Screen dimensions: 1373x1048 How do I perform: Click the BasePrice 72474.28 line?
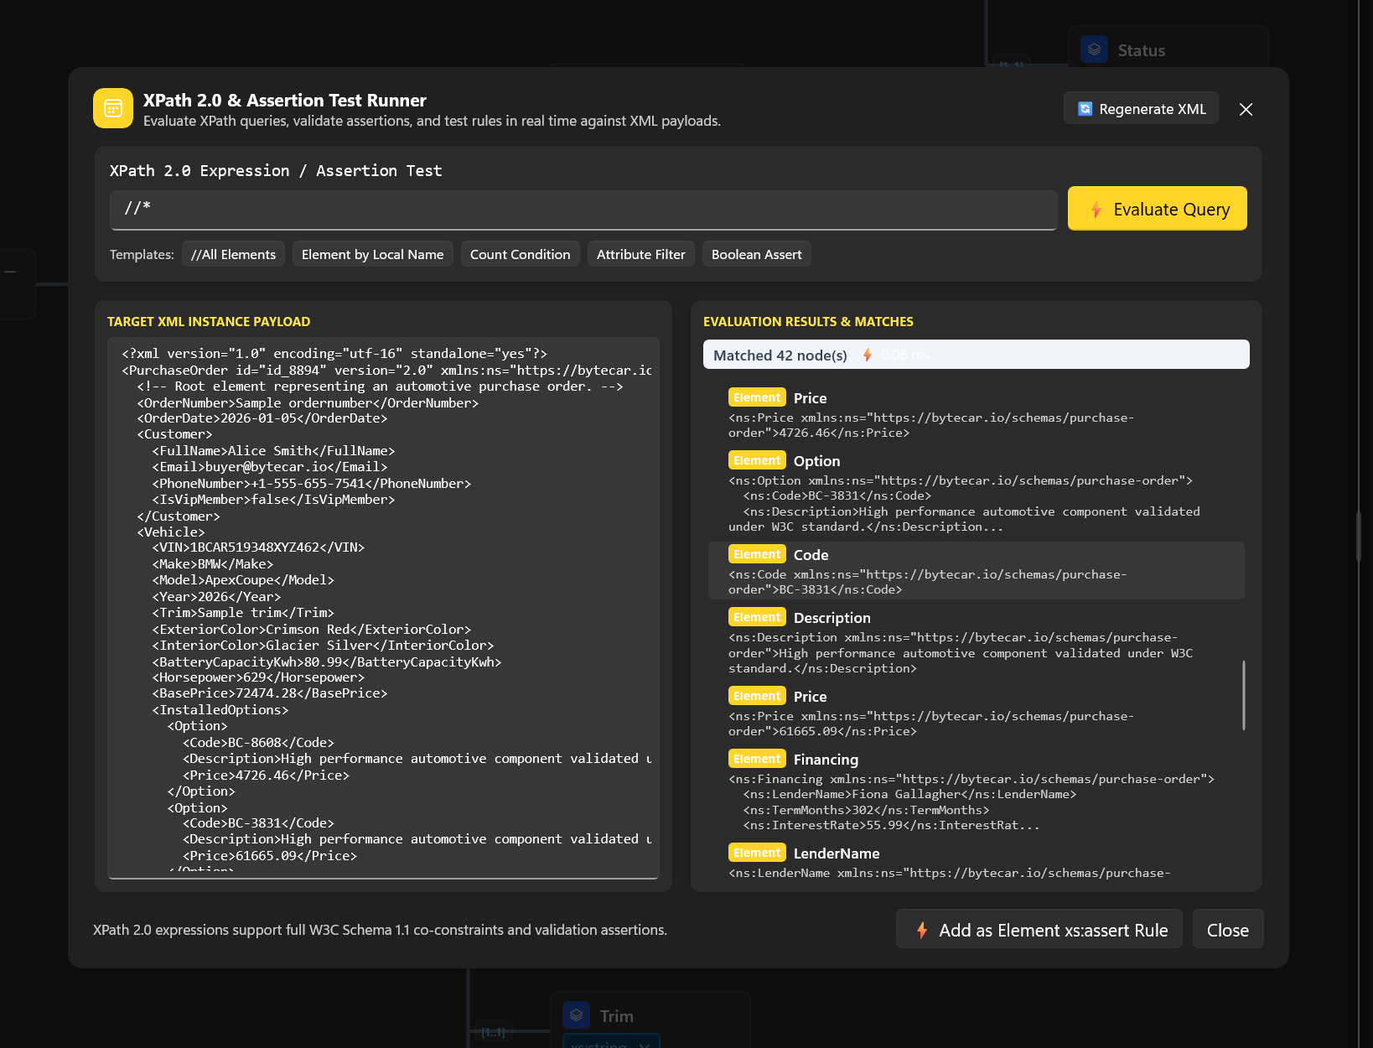point(270,693)
